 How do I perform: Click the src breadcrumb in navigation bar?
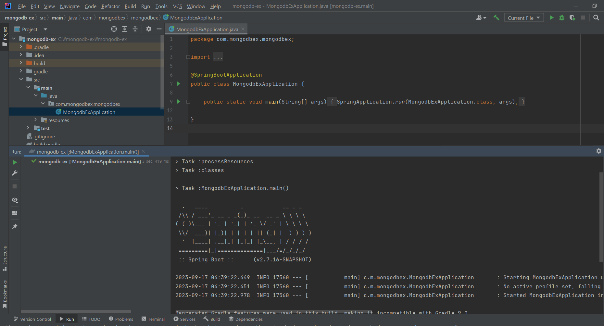click(43, 18)
